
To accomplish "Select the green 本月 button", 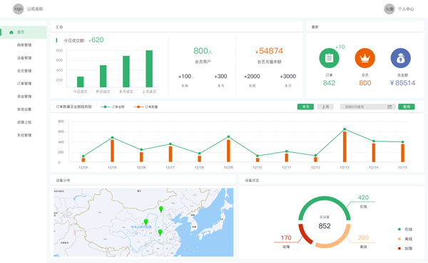I will pyautogui.click(x=305, y=107).
